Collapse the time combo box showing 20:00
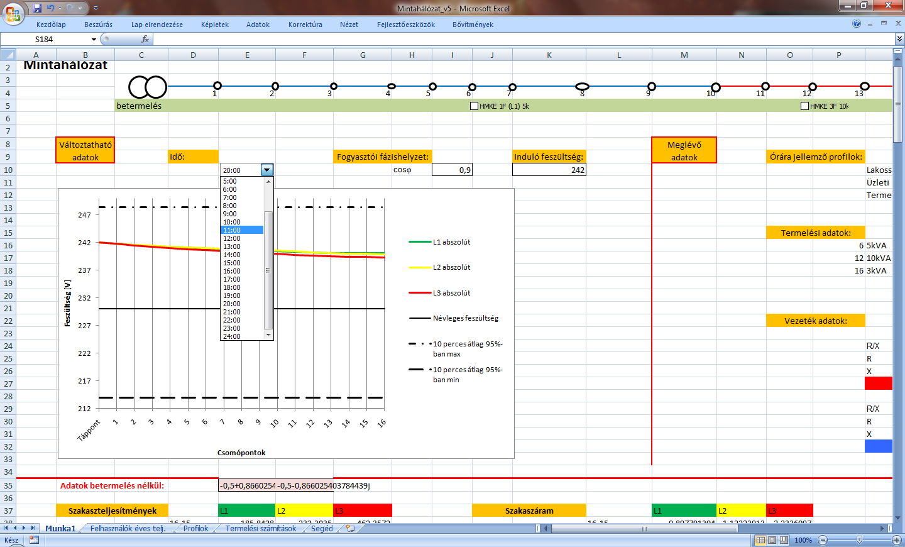The width and height of the screenshot is (905, 547). (267, 170)
